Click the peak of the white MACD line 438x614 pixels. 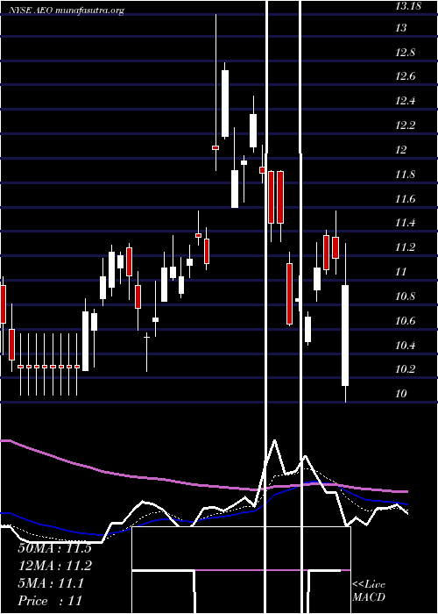274,440
